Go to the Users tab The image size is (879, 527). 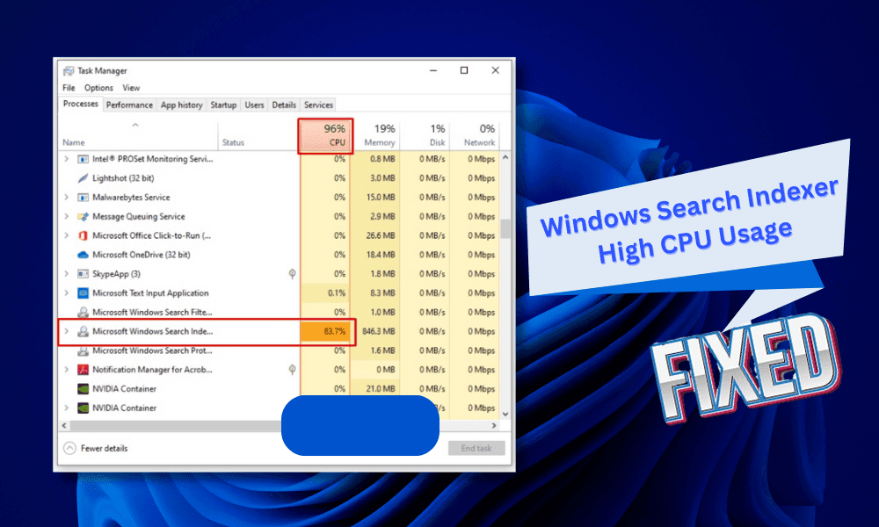pyautogui.click(x=254, y=105)
